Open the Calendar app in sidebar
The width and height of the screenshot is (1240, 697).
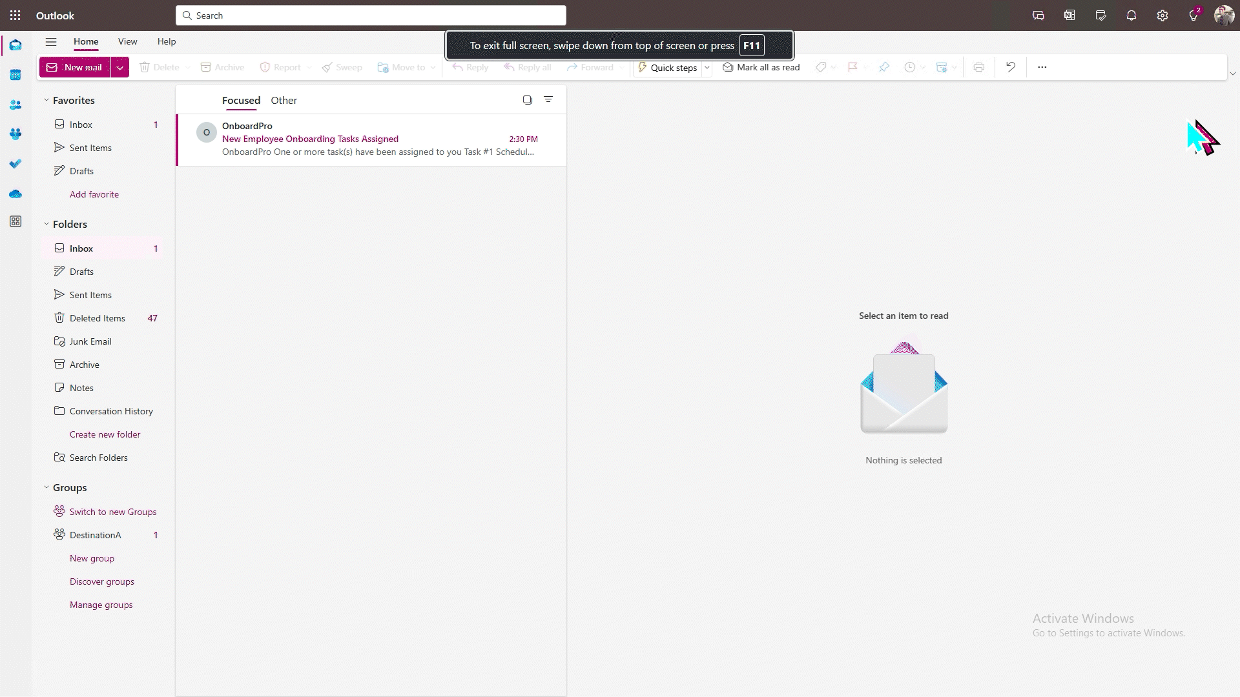click(15, 75)
